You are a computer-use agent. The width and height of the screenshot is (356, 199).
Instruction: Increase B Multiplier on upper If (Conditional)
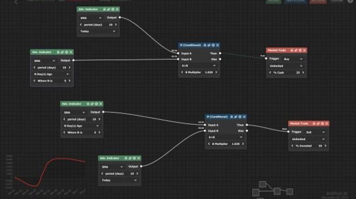(216, 72)
